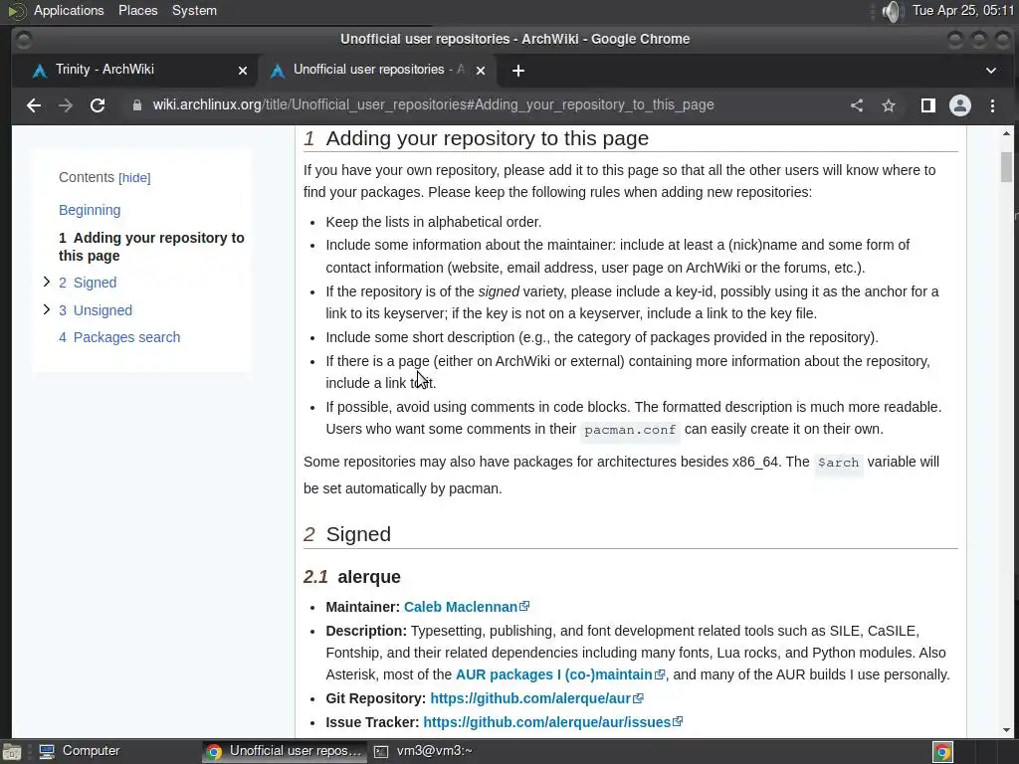The height and width of the screenshot is (764, 1019).
Task: Bookmark this page with the star icon
Action: pyautogui.click(x=889, y=105)
